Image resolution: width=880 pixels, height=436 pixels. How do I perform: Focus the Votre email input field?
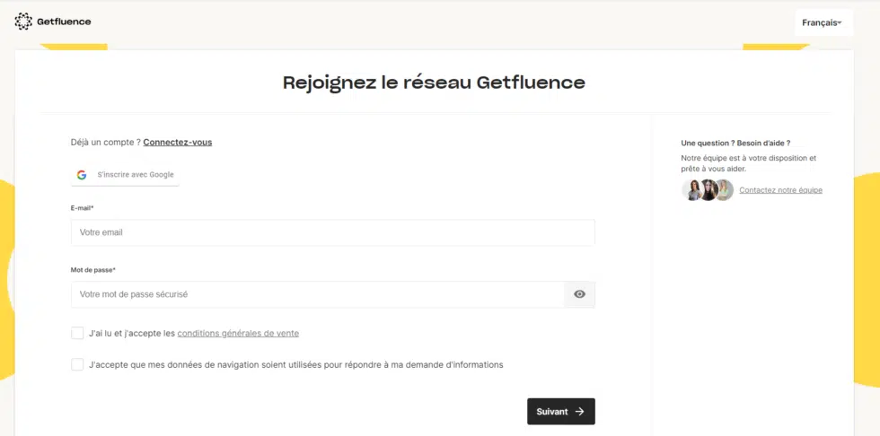(x=333, y=232)
